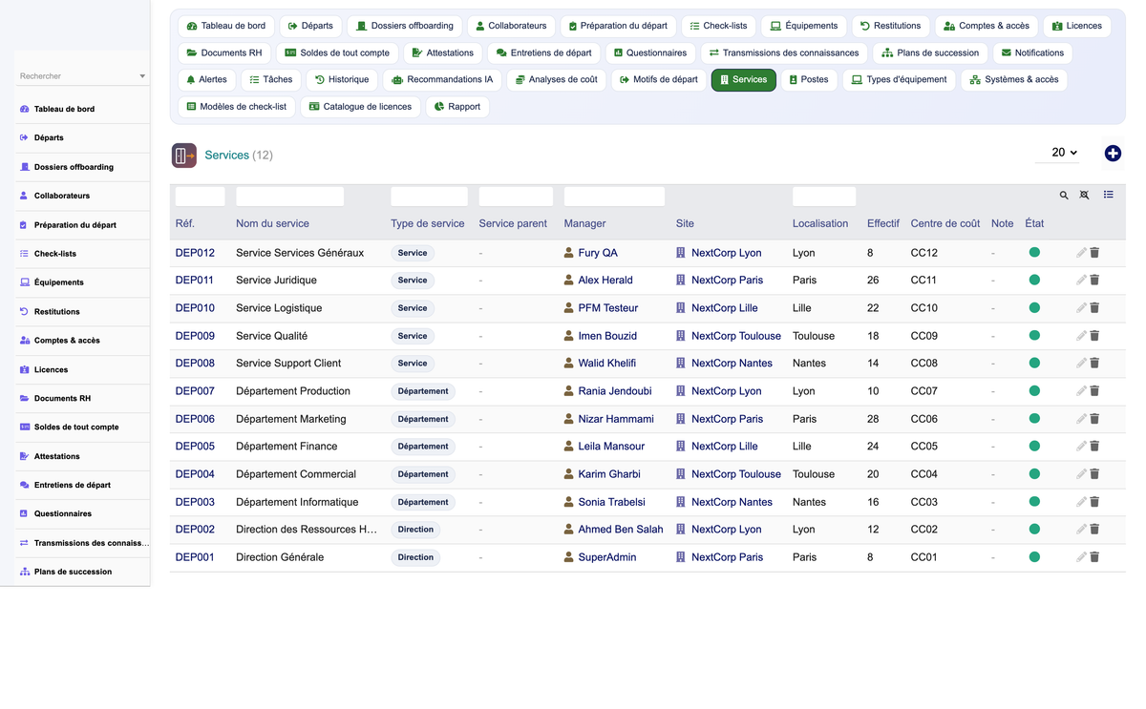Sort by Effectif column header

883,223
